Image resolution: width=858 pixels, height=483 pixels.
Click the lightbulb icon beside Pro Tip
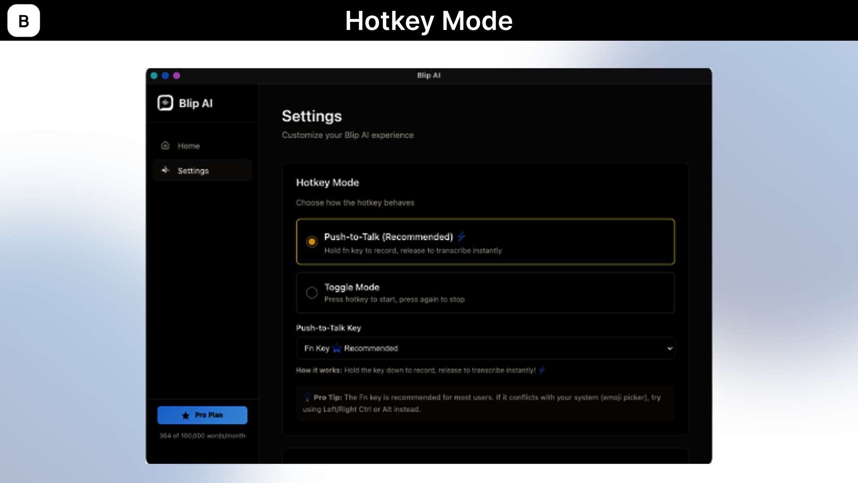point(307,397)
